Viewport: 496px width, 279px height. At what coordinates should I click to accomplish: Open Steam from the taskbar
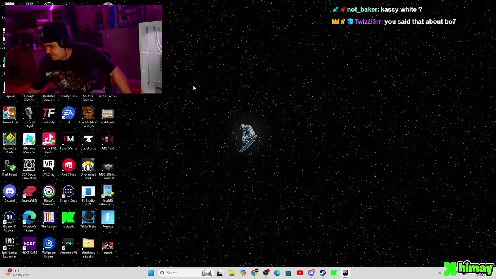322,273
